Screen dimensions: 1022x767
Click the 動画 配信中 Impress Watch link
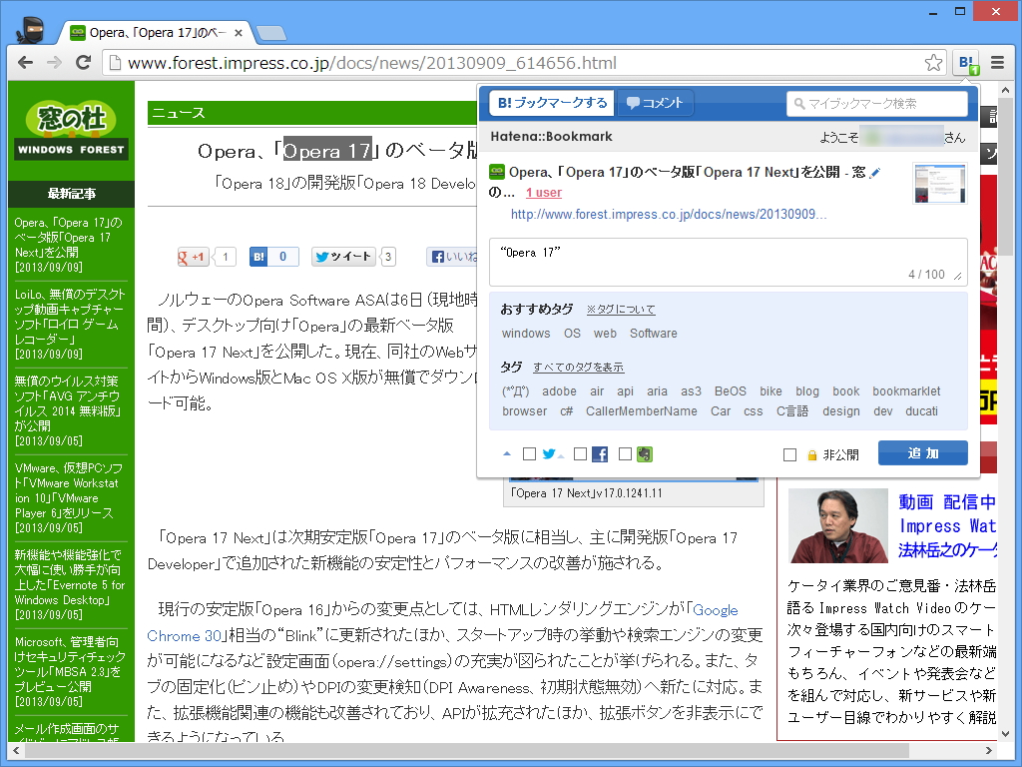[947, 525]
